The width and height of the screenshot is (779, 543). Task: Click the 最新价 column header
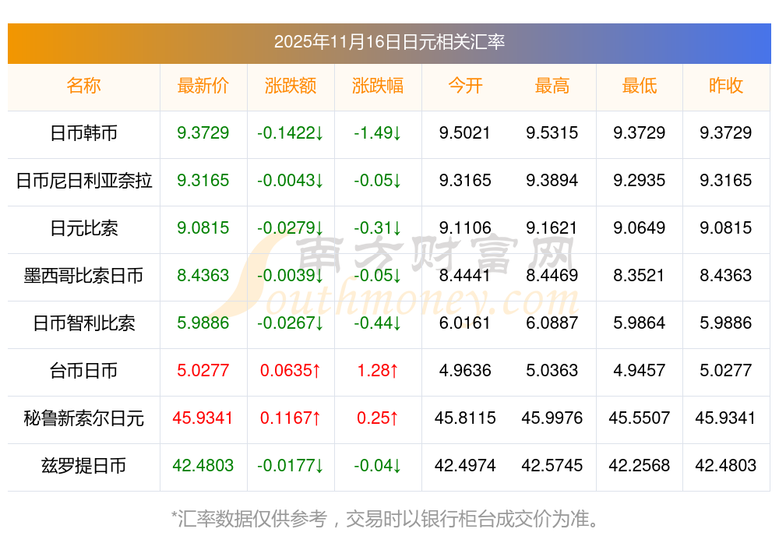(203, 86)
